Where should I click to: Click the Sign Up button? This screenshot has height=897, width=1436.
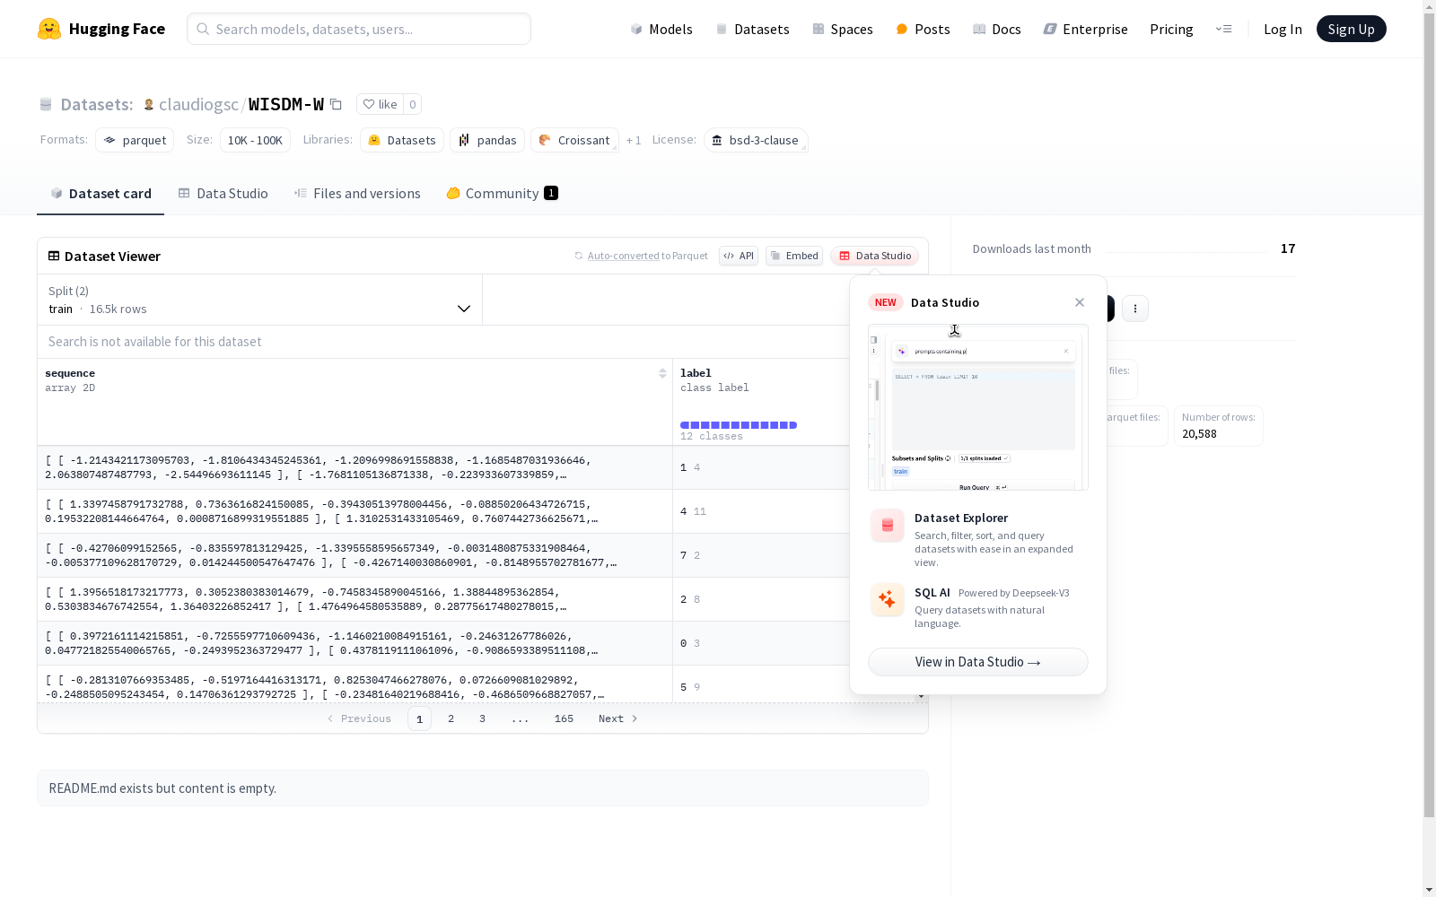[1351, 29]
